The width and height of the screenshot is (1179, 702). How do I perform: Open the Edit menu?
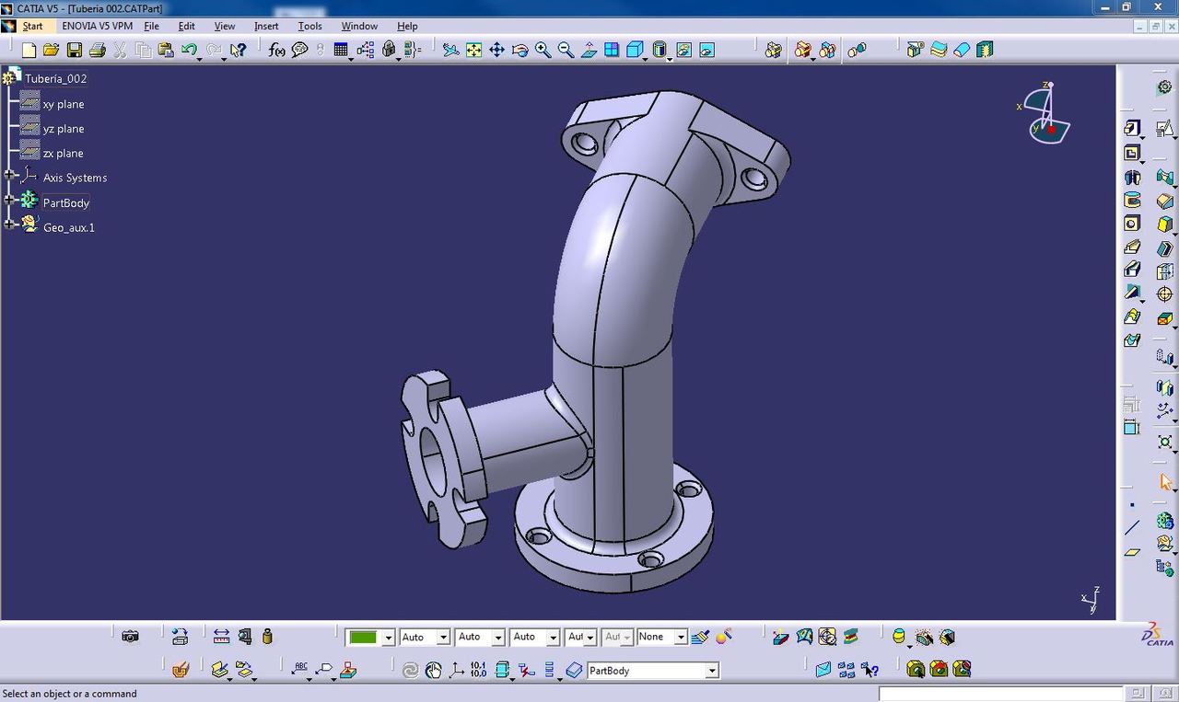(186, 26)
